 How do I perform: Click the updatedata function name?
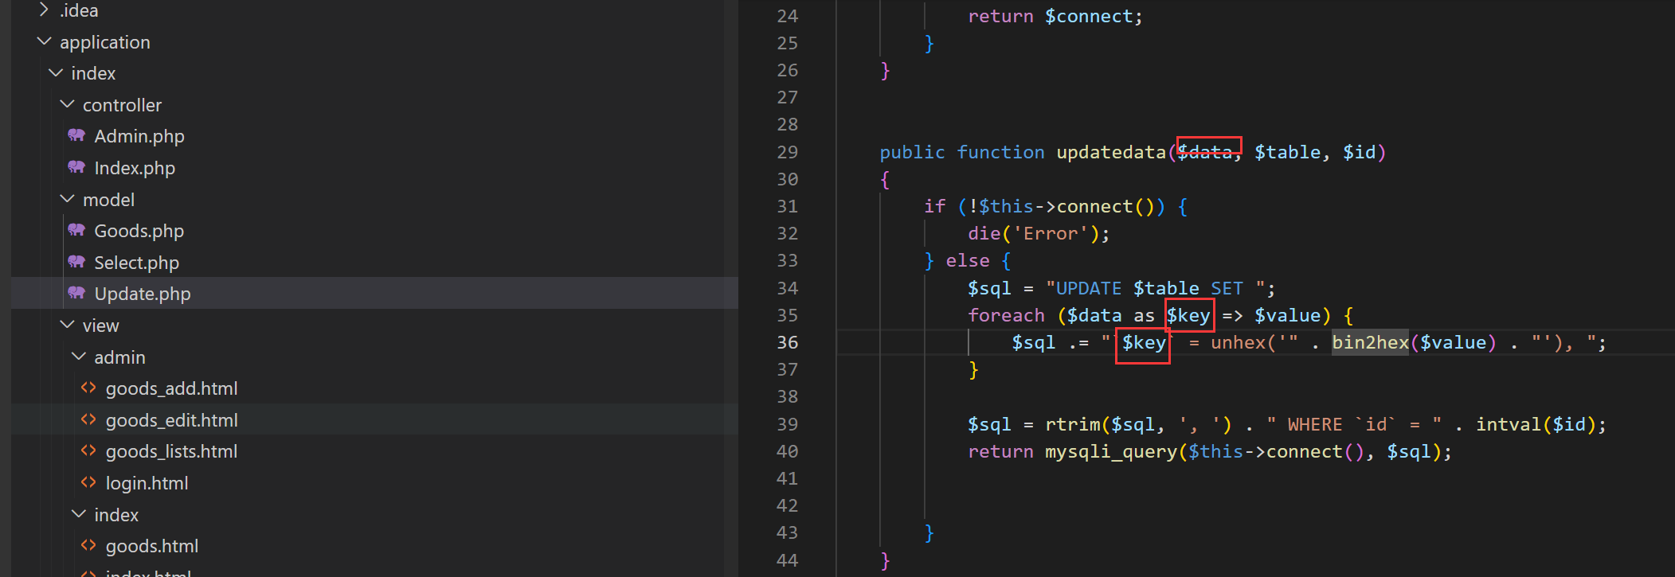point(1111,152)
